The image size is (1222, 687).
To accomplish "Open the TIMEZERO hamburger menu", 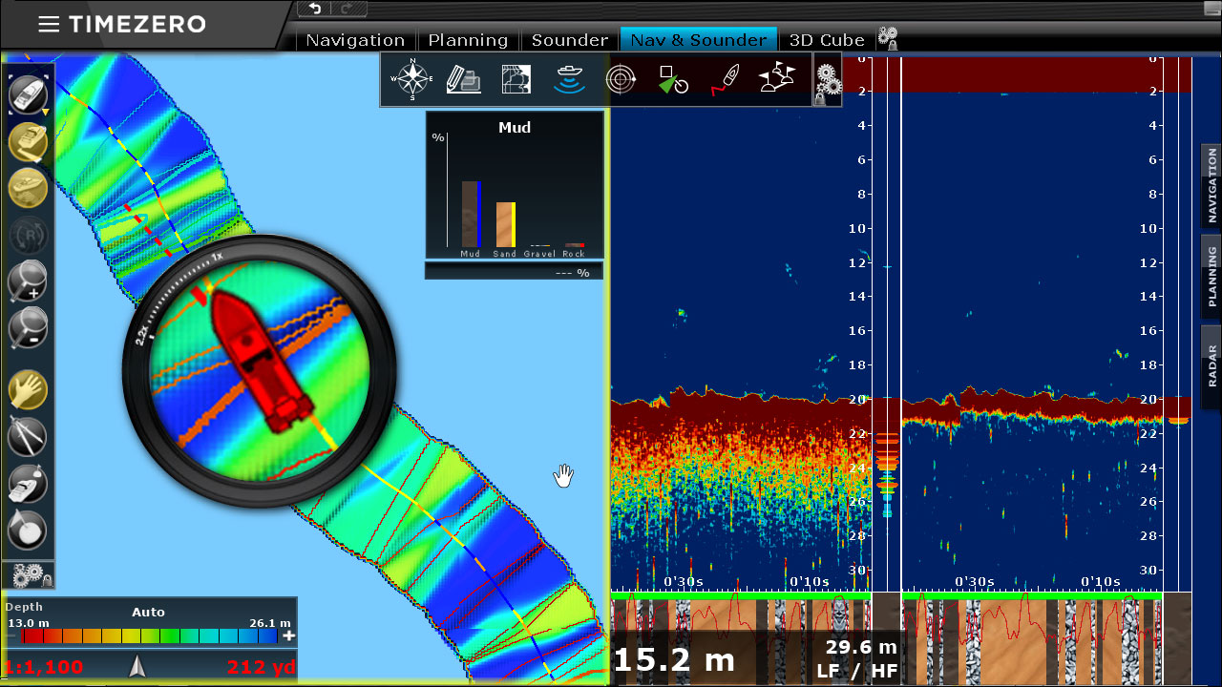I will click(48, 25).
